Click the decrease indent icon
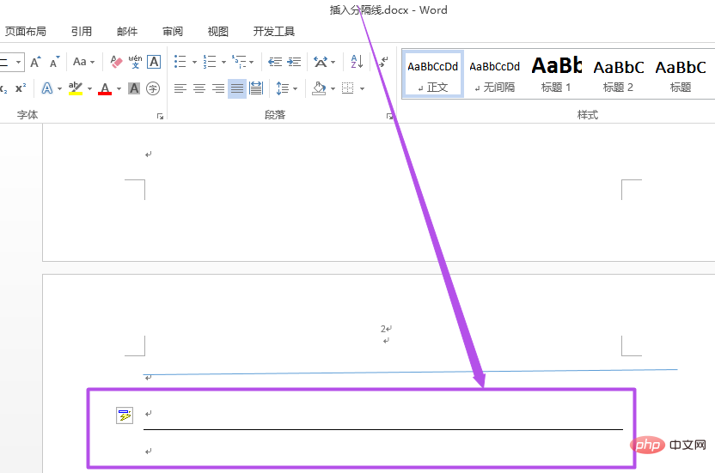The image size is (715, 473). tap(275, 62)
